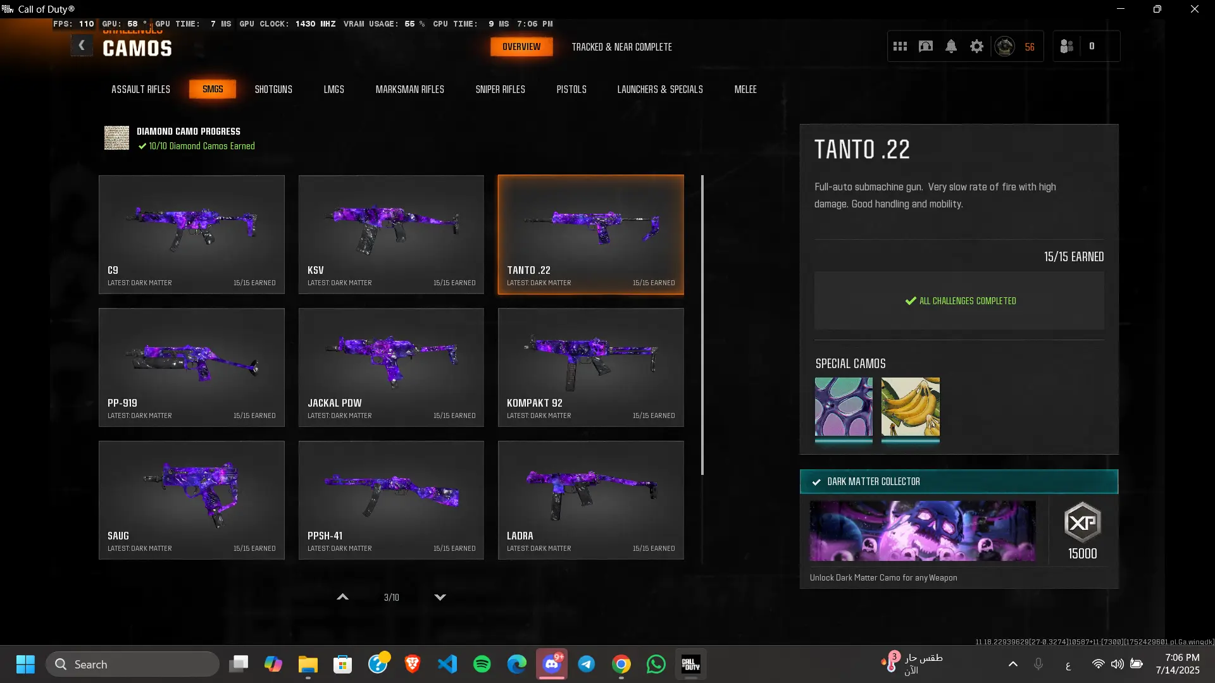Click the 10/10 Diamond Camos Earned checkmark
Image resolution: width=1215 pixels, height=683 pixels.
142,146
